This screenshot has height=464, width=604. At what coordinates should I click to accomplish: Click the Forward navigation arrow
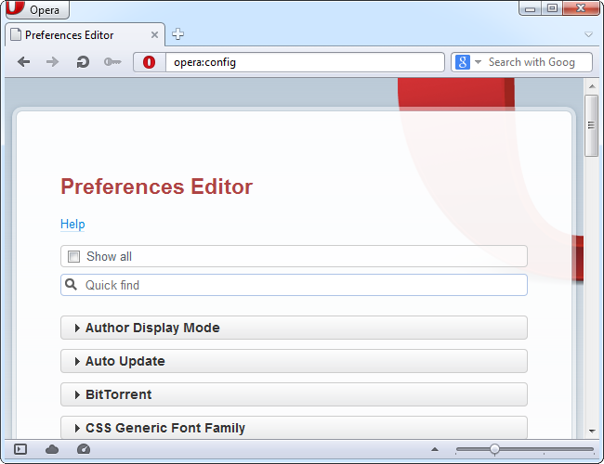point(52,62)
